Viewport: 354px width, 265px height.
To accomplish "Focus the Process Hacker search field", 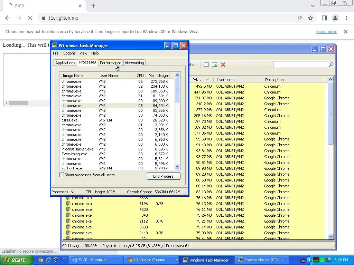I will pyautogui.click(x=301, y=65).
